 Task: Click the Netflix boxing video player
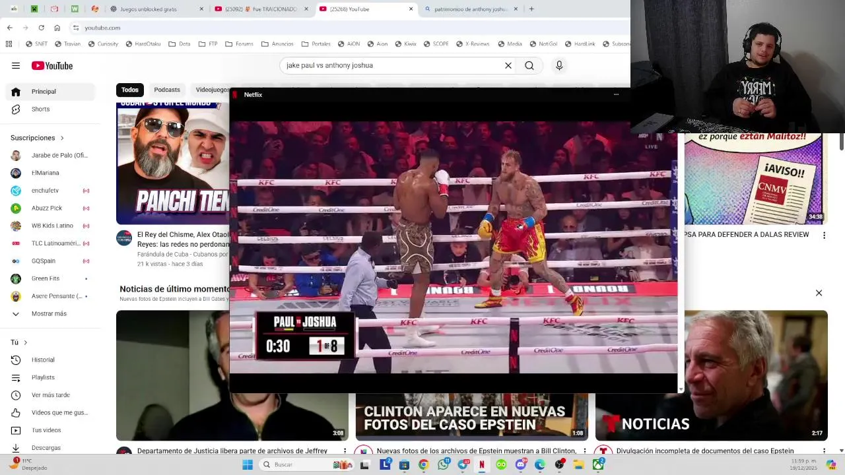click(x=453, y=247)
